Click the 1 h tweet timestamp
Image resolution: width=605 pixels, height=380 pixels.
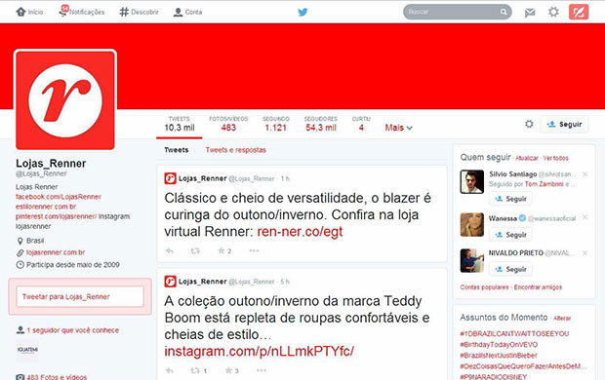(x=285, y=179)
